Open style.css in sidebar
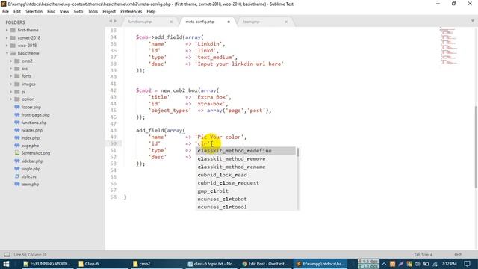The width and height of the screenshot is (478, 269). coord(28,176)
